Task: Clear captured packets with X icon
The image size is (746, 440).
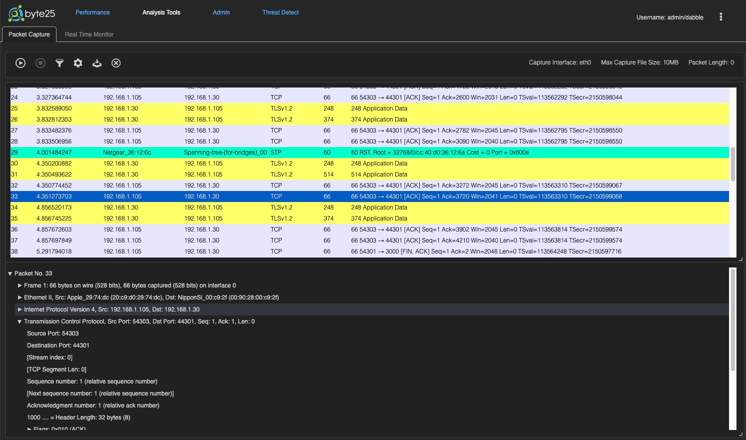Action: (116, 63)
